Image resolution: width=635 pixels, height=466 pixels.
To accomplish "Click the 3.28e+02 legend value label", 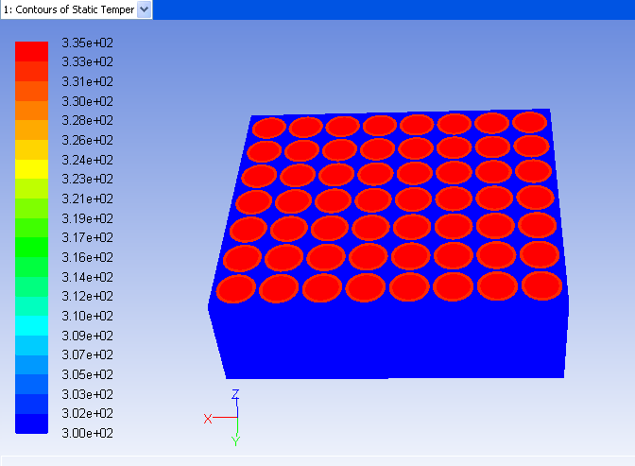I will (x=87, y=121).
